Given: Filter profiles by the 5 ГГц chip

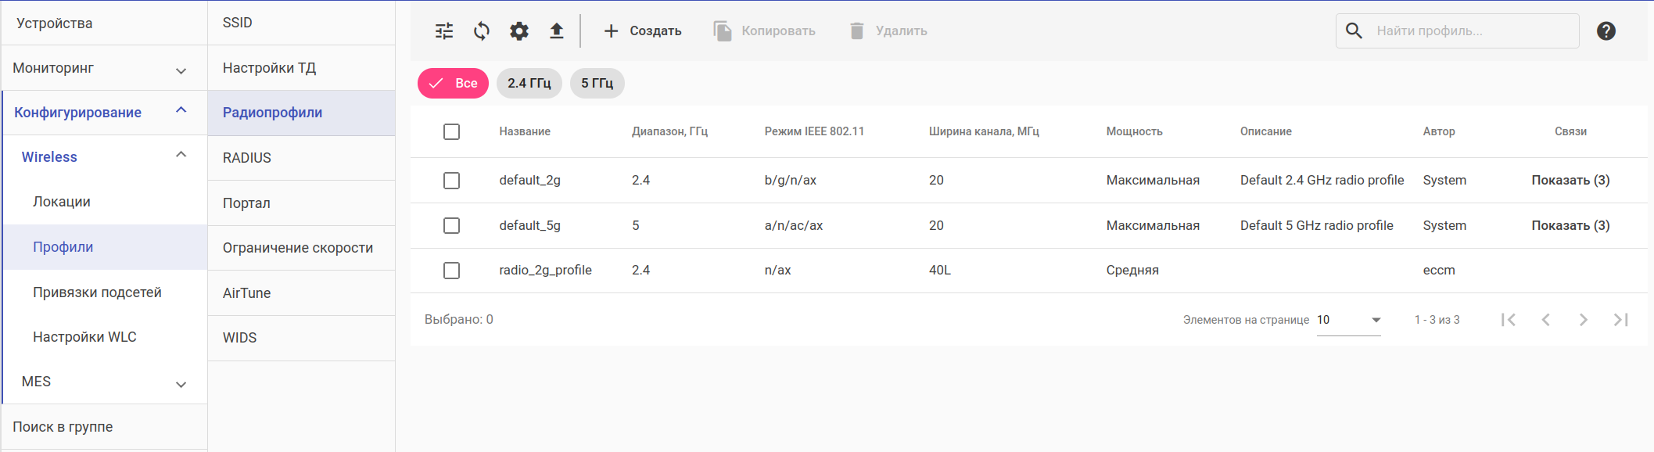Looking at the screenshot, I should point(597,84).
